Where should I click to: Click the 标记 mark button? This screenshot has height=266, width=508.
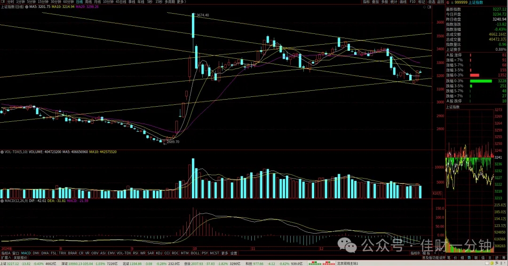click(x=421, y=2)
